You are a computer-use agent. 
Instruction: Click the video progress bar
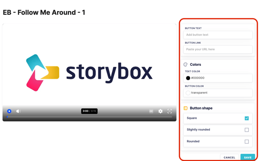[89, 117]
